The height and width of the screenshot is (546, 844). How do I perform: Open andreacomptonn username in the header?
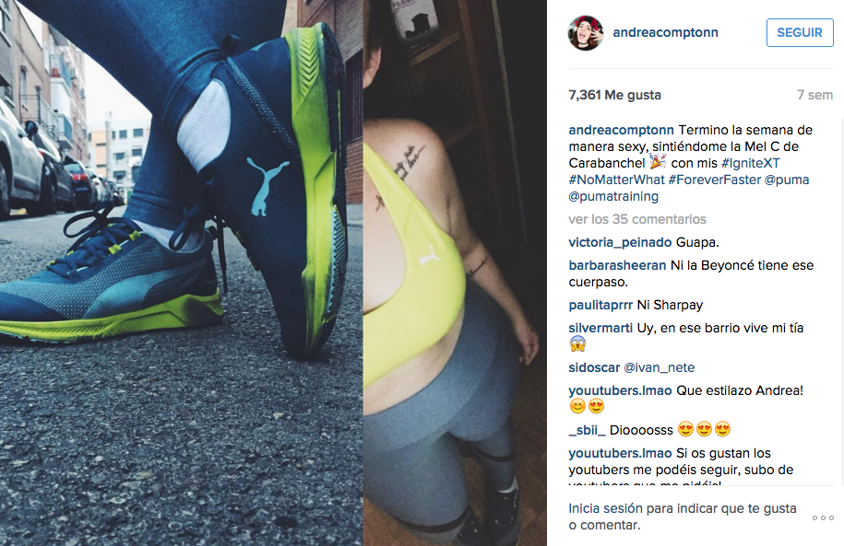[665, 32]
